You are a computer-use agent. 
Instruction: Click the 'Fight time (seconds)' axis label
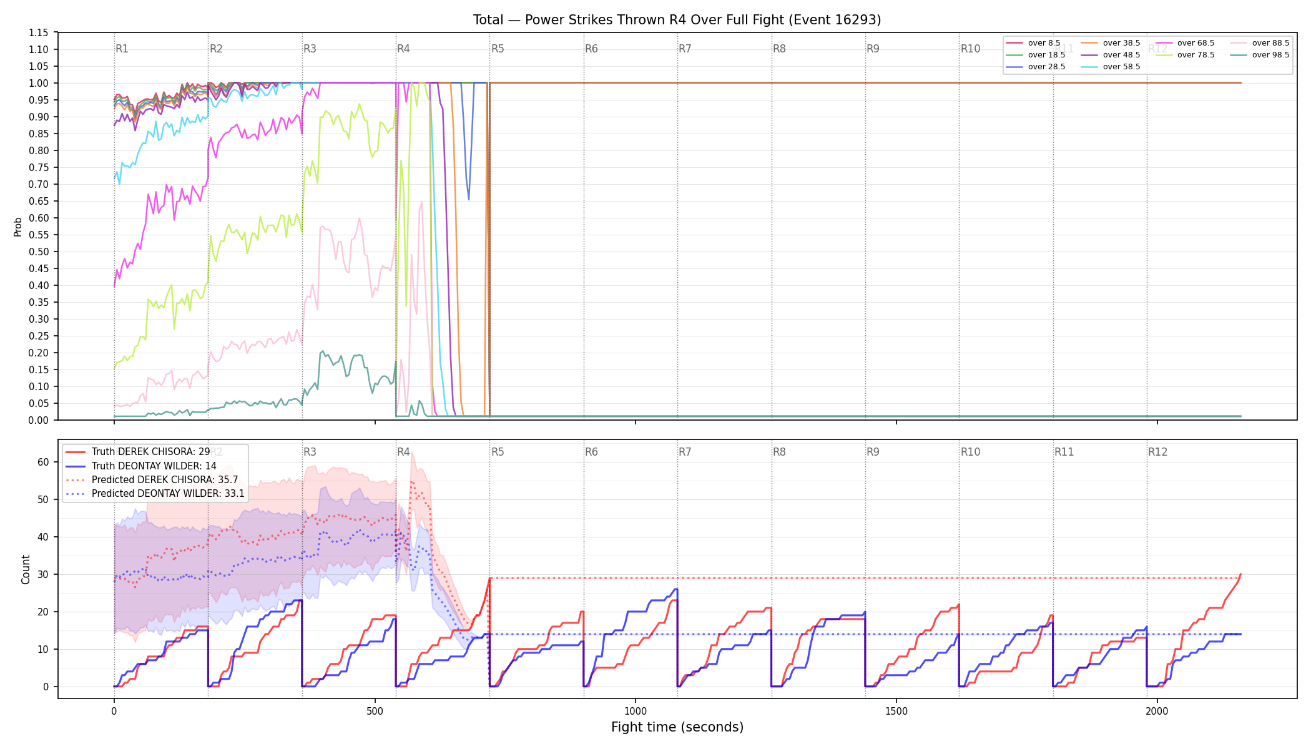pos(677,727)
